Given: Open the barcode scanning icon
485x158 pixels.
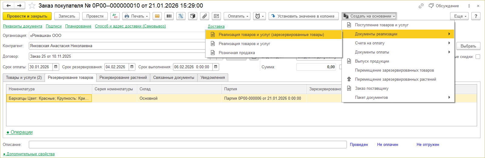Looking at the screenshot, I should [x=169, y=16].
